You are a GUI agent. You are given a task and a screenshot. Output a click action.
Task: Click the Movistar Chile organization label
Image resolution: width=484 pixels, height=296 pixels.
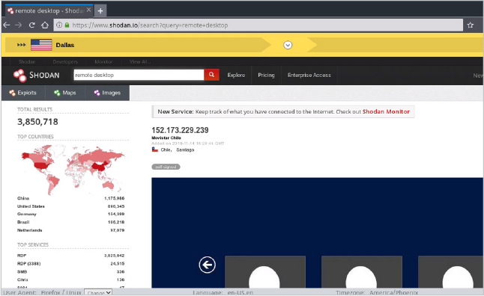point(166,138)
